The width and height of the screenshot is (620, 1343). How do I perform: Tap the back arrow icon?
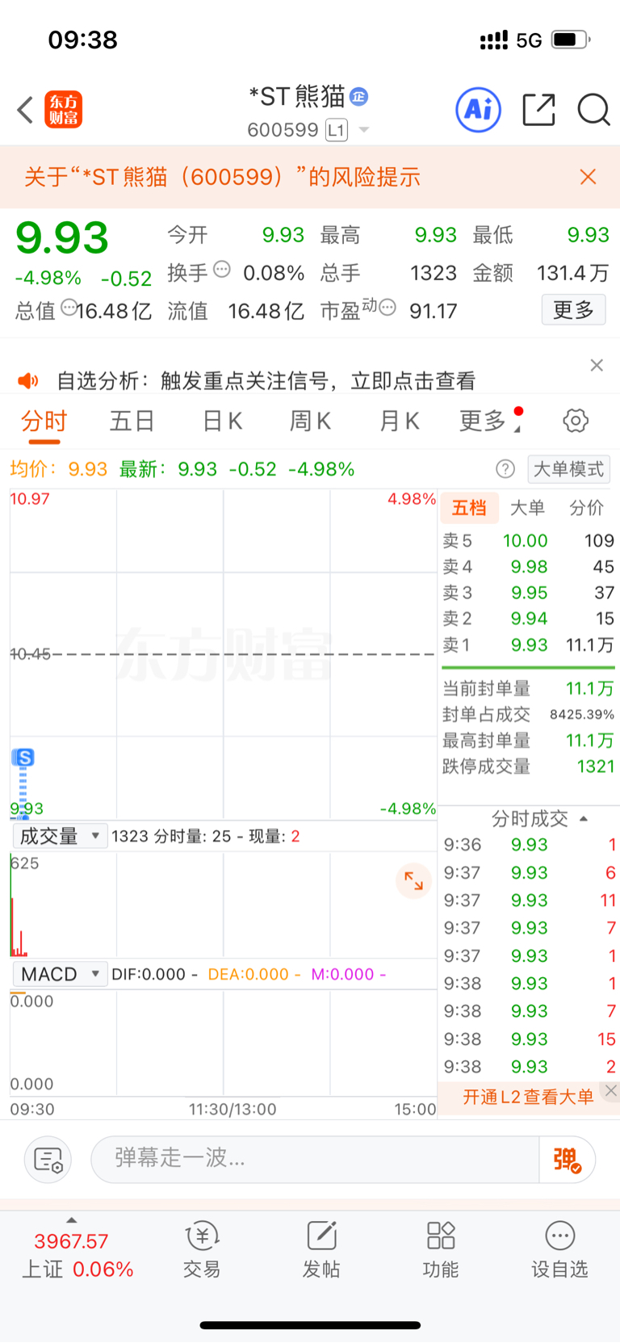pos(25,110)
